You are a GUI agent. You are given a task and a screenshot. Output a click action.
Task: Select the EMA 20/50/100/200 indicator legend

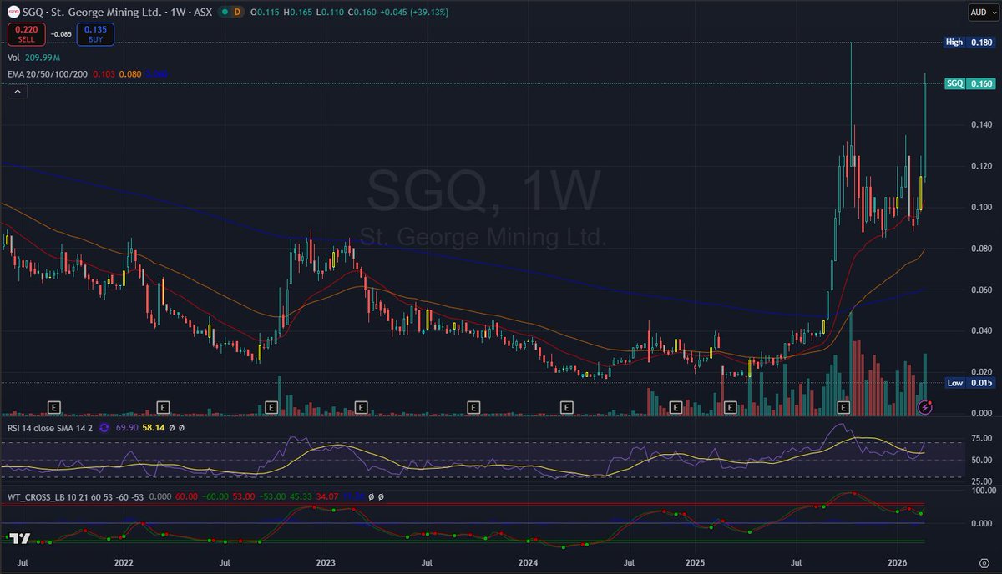tap(47, 75)
